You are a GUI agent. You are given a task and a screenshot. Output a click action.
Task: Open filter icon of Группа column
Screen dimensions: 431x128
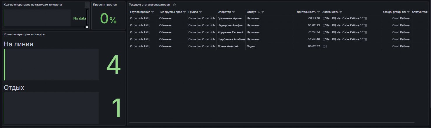click(x=200, y=12)
